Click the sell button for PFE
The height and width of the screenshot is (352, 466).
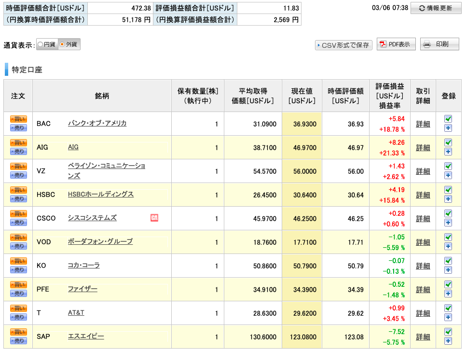[18, 294]
